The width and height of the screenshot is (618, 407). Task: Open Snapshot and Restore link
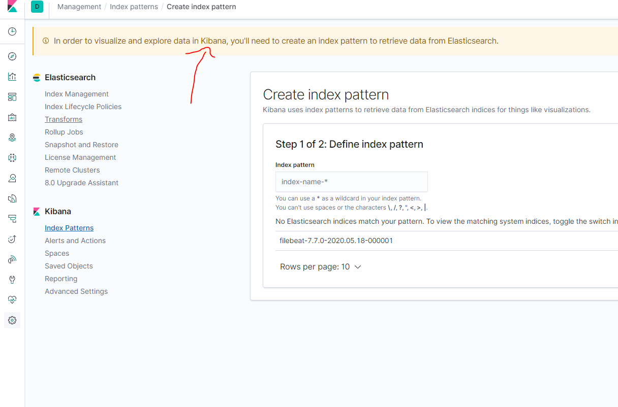81,145
